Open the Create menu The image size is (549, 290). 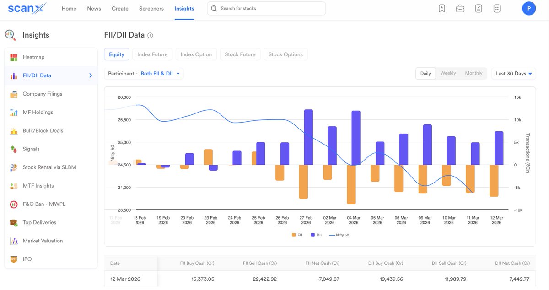(120, 8)
